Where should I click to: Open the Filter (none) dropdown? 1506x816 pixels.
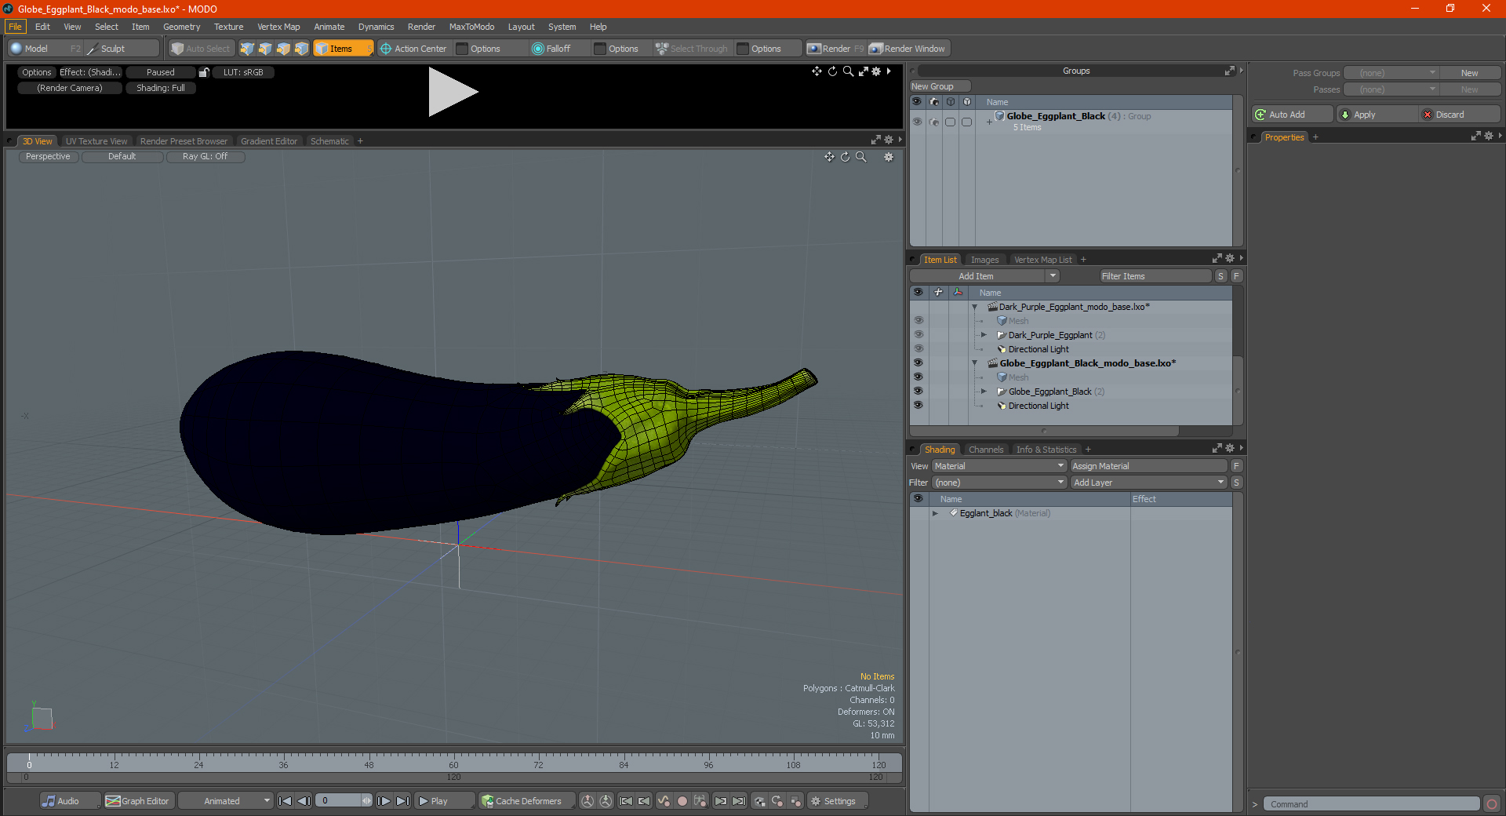pyautogui.click(x=999, y=483)
